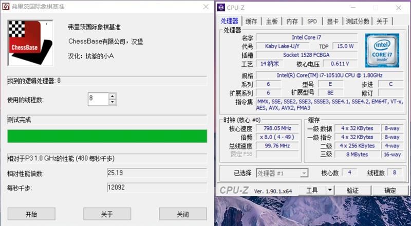The width and height of the screenshot is (411, 226).
Task: Click the 99.76 MHz bus speed value
Action: (277, 145)
